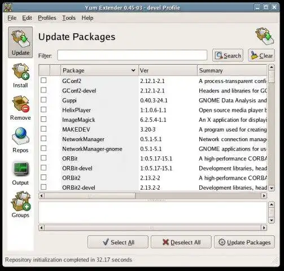The image size is (284, 271).
Task: Click the description pane vertical scrollbar thumb
Action: click(272, 212)
